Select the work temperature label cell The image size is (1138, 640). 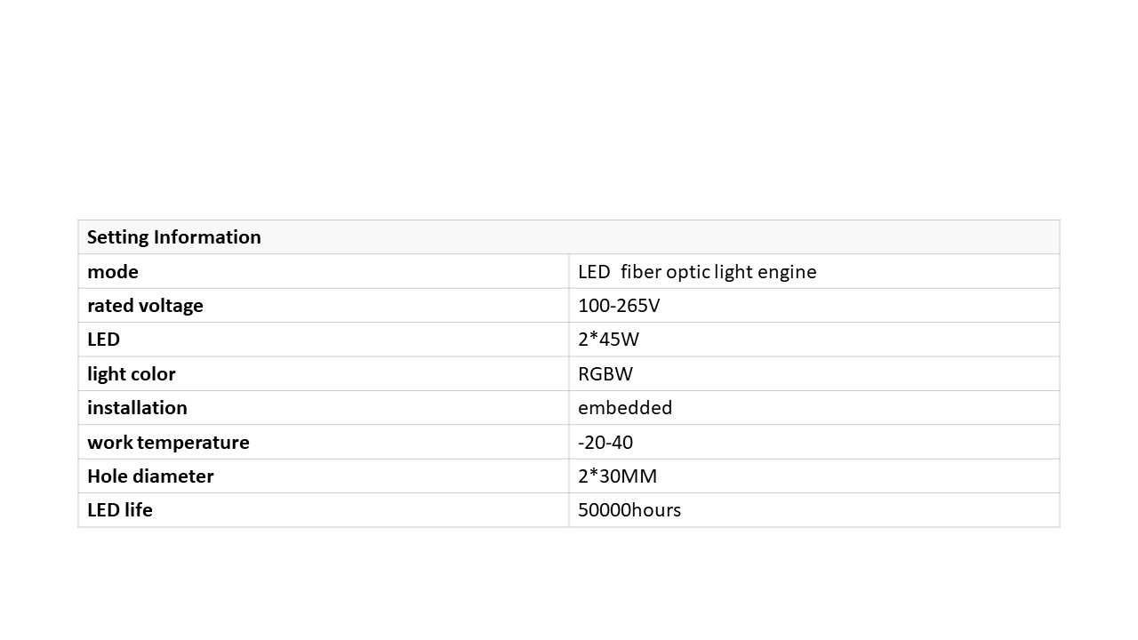click(x=324, y=442)
